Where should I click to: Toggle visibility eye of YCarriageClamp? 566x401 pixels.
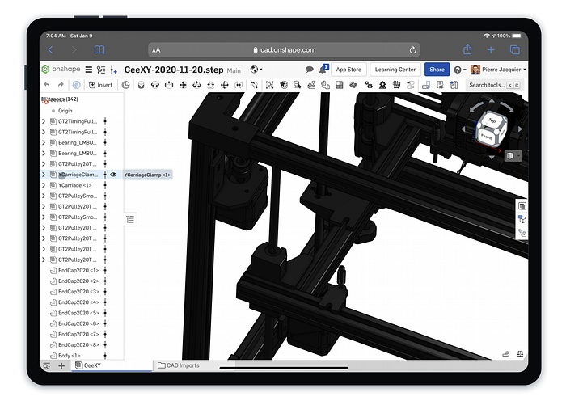113,175
